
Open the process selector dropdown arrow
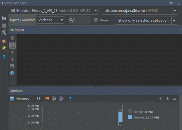tap(175, 11)
